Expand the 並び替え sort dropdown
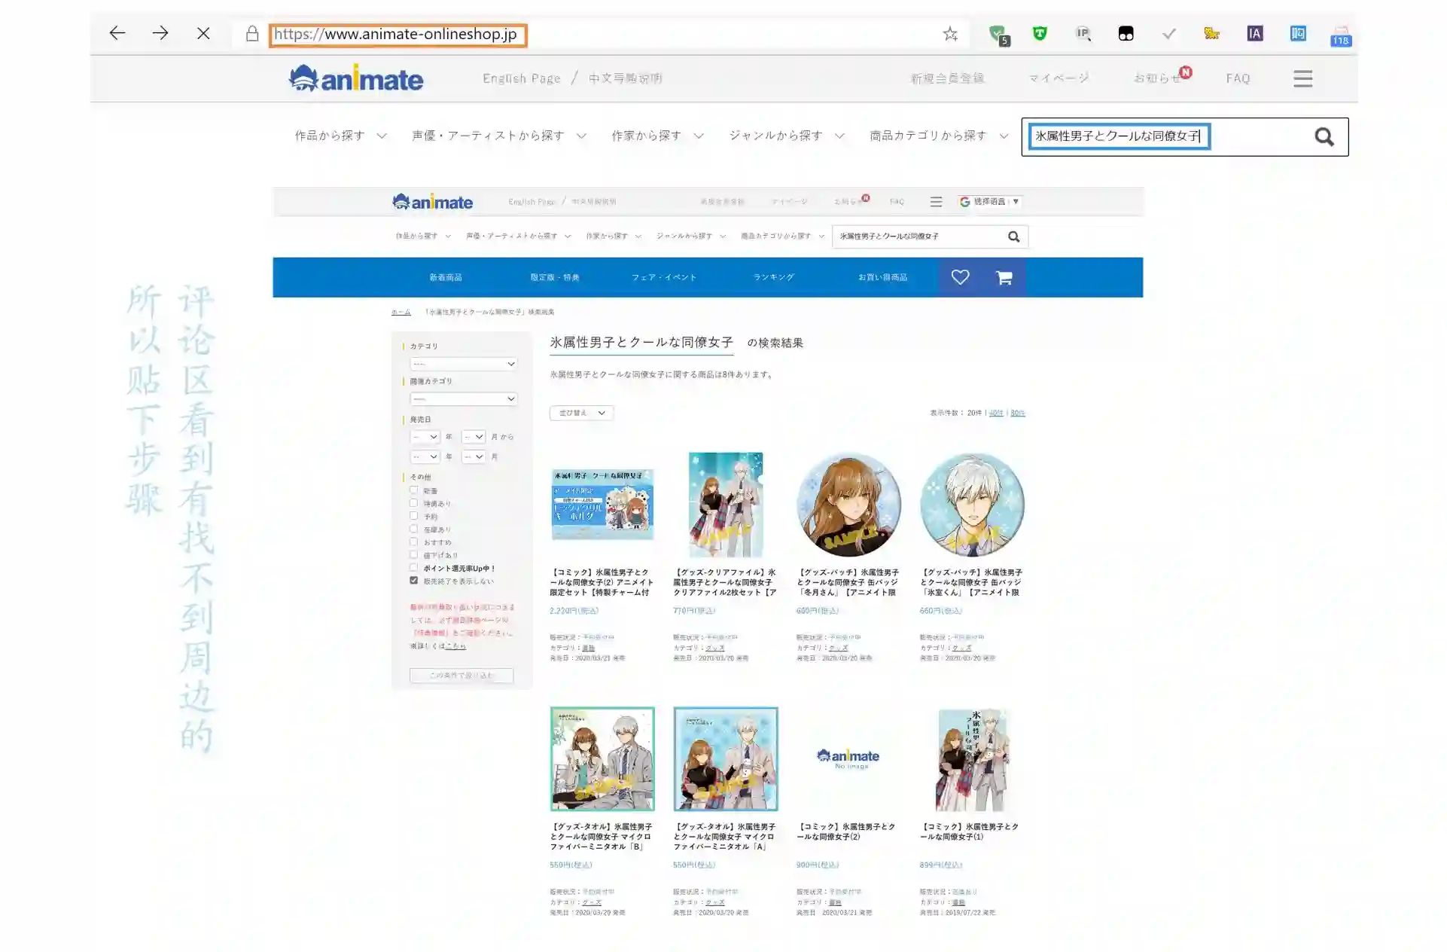Viewport: 1447px width, 952px height. click(581, 413)
